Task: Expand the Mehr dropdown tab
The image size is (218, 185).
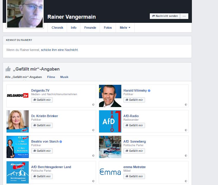Action: coord(125,28)
